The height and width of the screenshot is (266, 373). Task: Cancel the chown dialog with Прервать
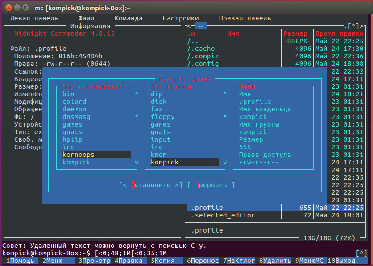pyautogui.click(x=211, y=185)
